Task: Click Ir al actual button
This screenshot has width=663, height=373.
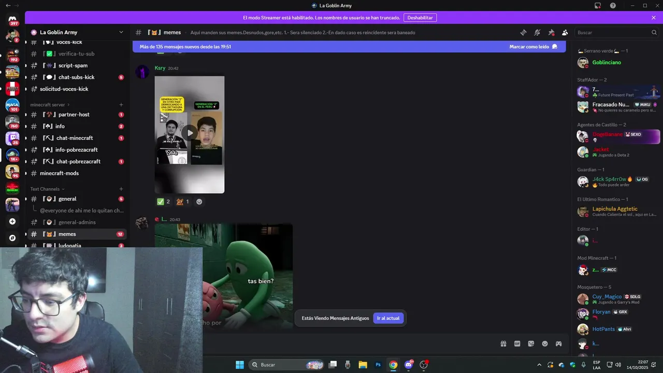Action: (388, 318)
